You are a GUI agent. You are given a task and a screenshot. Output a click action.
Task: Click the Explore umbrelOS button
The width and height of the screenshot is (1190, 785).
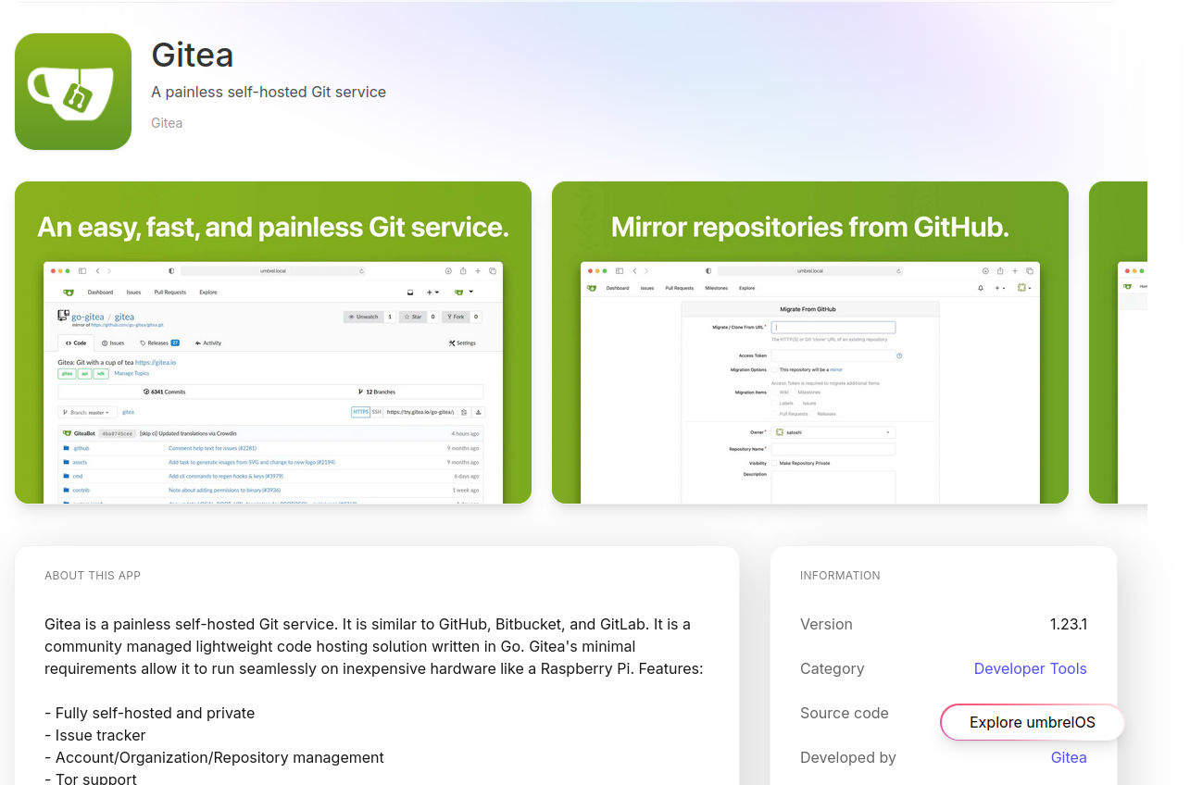pyautogui.click(x=1032, y=722)
